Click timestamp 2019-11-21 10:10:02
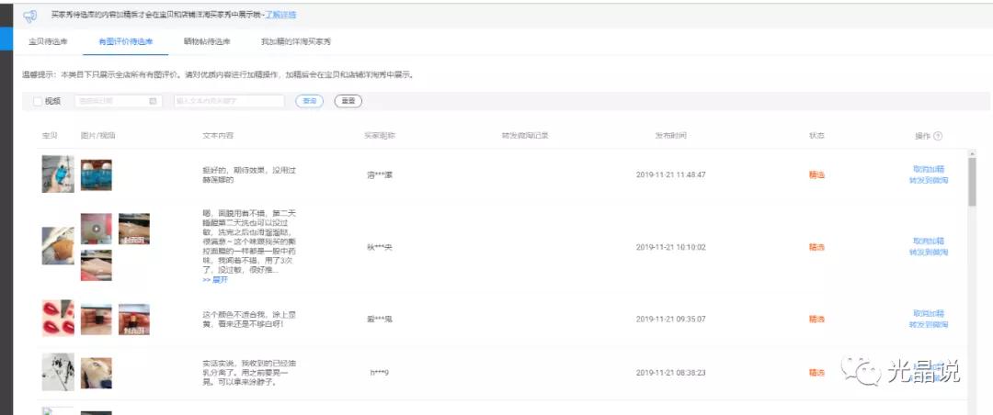The width and height of the screenshot is (993, 415). (x=670, y=247)
